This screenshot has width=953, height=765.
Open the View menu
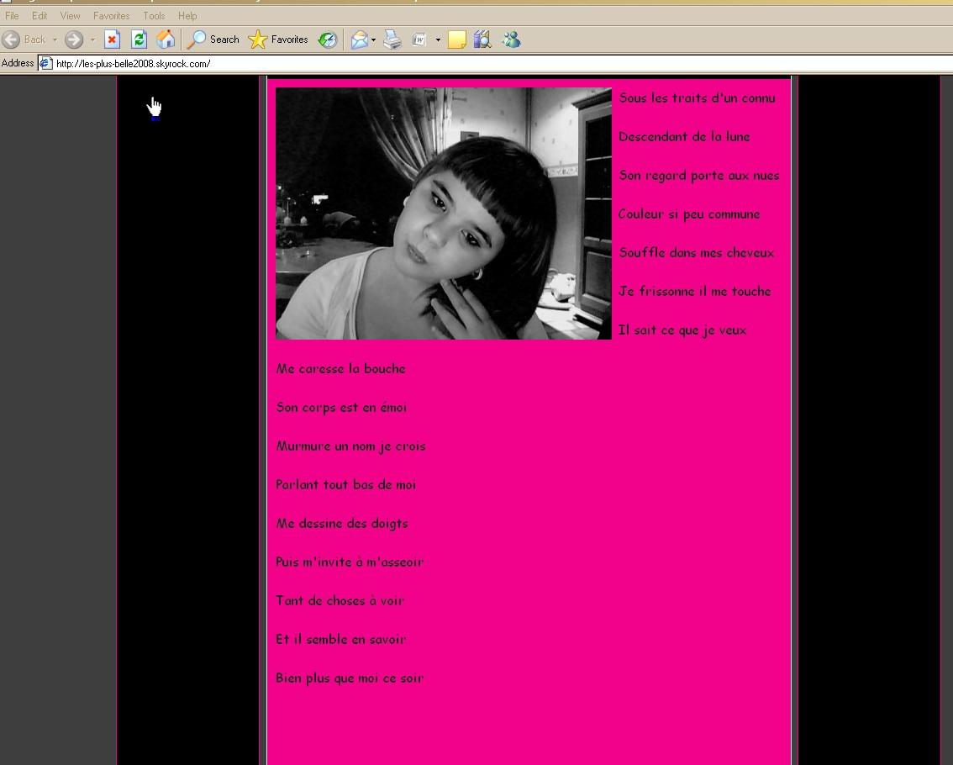70,16
